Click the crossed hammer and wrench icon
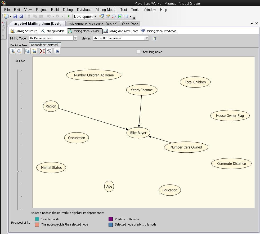Viewport: 260px width, 234px height. [x=114, y=16]
